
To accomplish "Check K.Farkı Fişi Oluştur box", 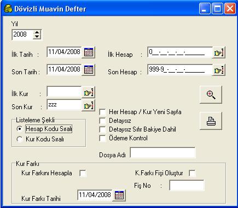I will point(192,173).
